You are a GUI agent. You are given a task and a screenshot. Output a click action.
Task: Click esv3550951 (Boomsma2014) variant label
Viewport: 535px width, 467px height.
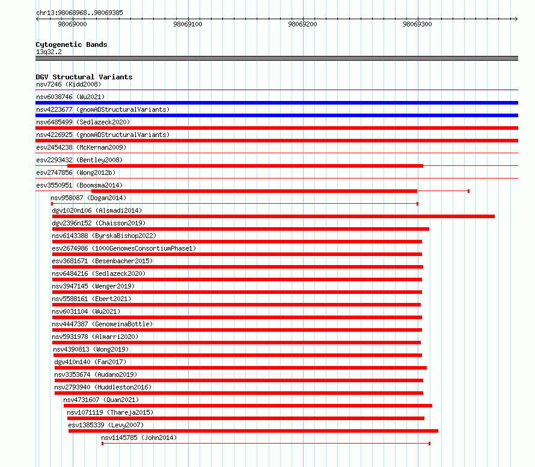79,185
